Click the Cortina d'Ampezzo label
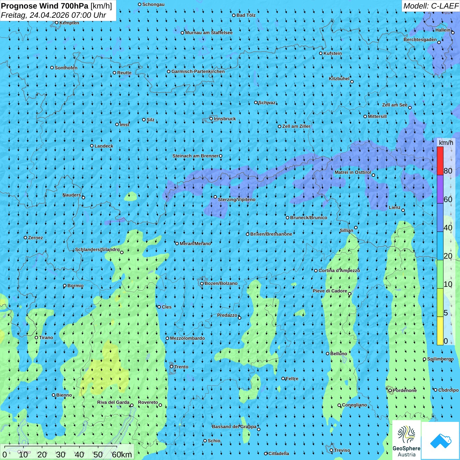The image size is (460, 460). tap(339, 270)
